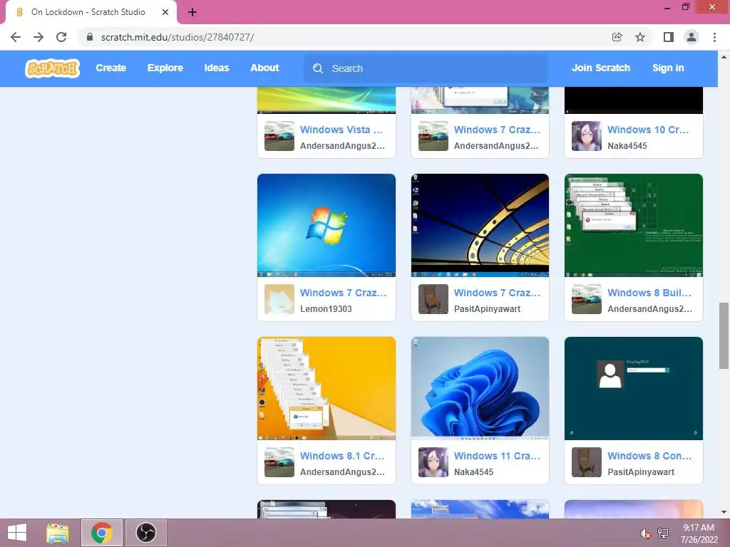This screenshot has height=547, width=730.
Task: Open Naka4545 avatar beside Windows 10 Cr
Action: [x=587, y=136]
